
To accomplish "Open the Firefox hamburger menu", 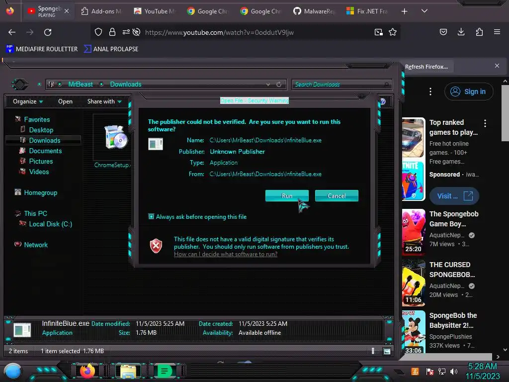I will click(x=497, y=32).
